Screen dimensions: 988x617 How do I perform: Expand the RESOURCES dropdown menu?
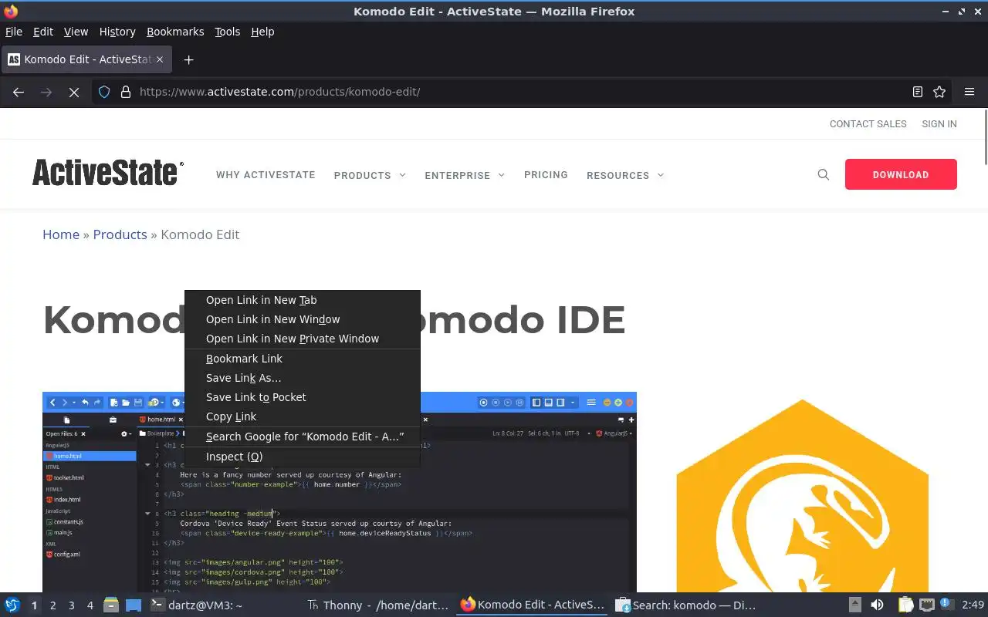click(x=625, y=175)
